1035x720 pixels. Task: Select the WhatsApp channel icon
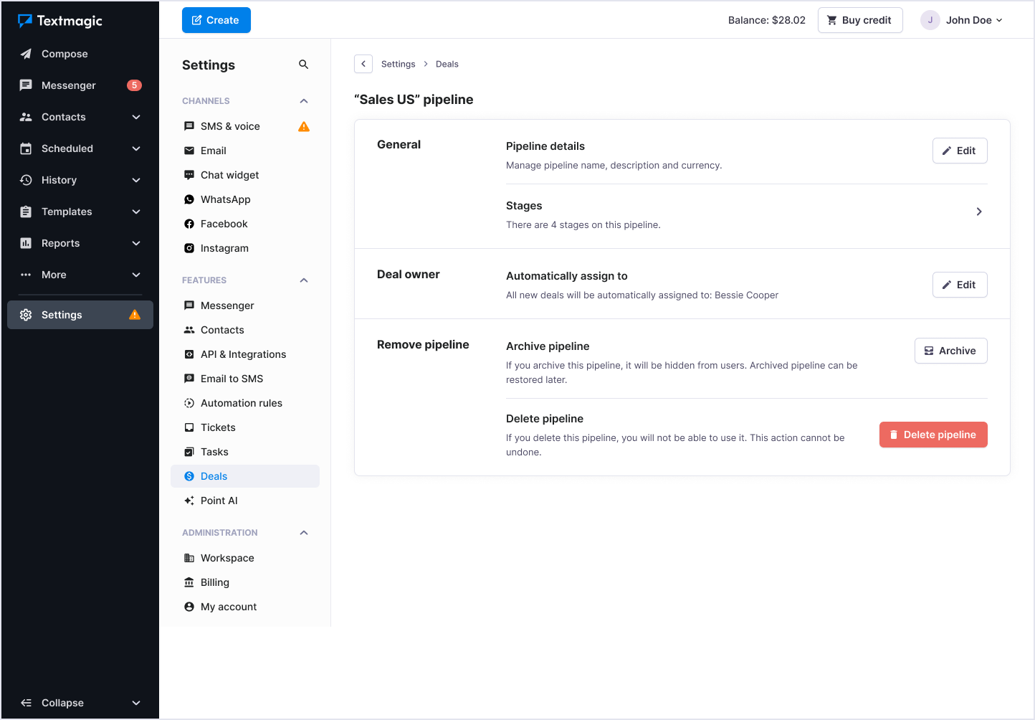click(189, 199)
